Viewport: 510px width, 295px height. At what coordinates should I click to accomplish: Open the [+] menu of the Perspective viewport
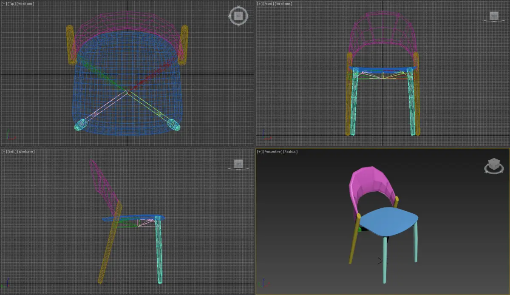(x=259, y=151)
